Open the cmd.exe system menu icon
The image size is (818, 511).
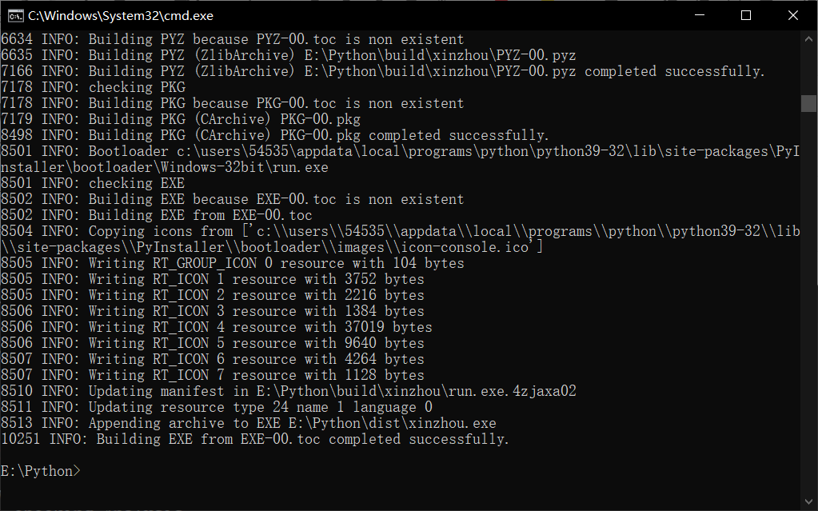13,15
